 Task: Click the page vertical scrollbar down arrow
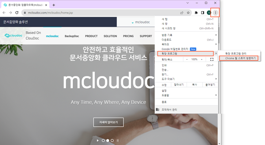click(x=219, y=144)
